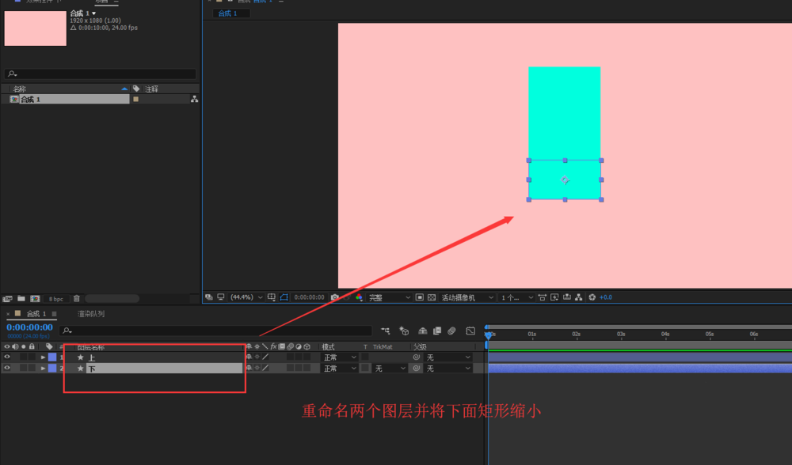
Task: Select the 合成 1 timeline tab
Action: (x=32, y=313)
